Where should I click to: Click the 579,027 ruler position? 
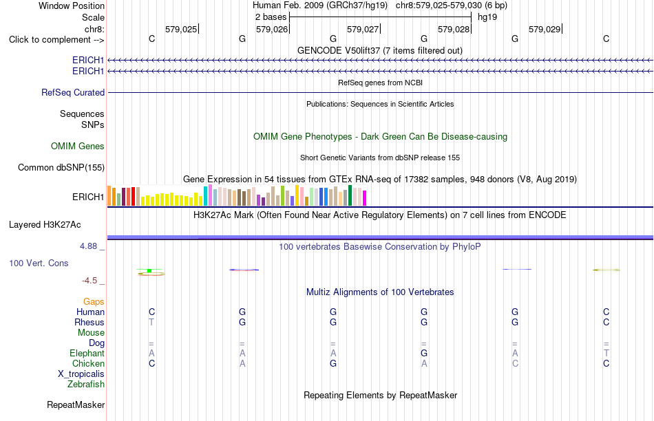pyautogui.click(x=363, y=29)
